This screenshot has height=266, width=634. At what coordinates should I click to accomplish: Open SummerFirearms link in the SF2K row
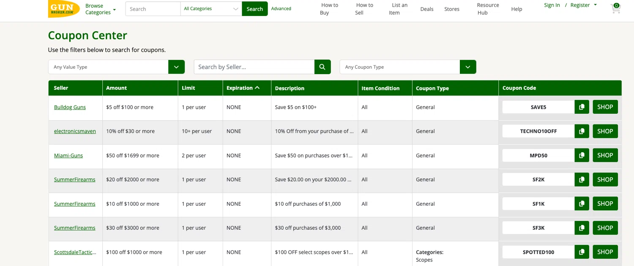(75, 180)
